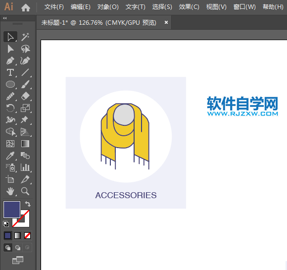Select the Magic Wand tool
Viewport: 287px width, 270px height.
[25, 37]
